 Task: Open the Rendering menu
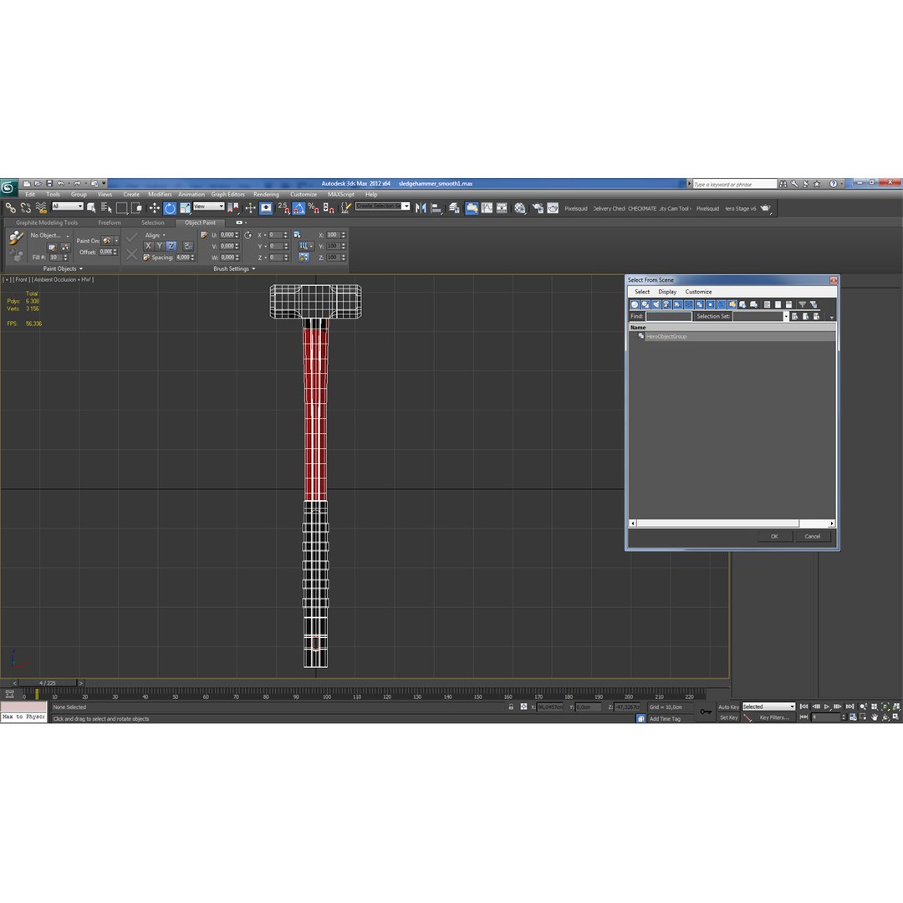tap(266, 194)
